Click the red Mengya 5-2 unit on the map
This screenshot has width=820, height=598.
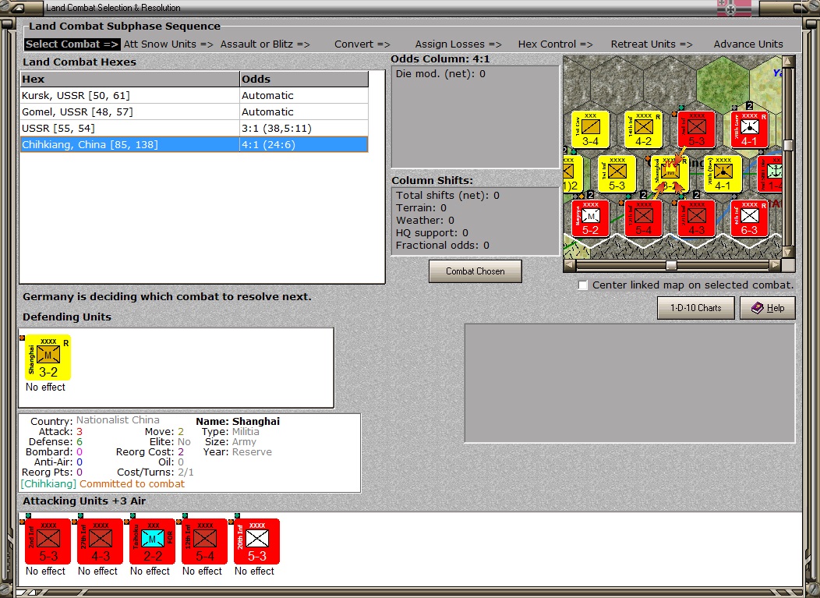590,218
